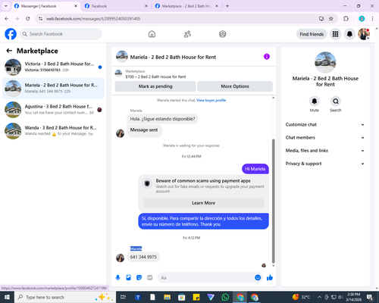Click the browser address bar
The width and height of the screenshot is (379, 303).
pyautogui.click(x=177, y=19)
